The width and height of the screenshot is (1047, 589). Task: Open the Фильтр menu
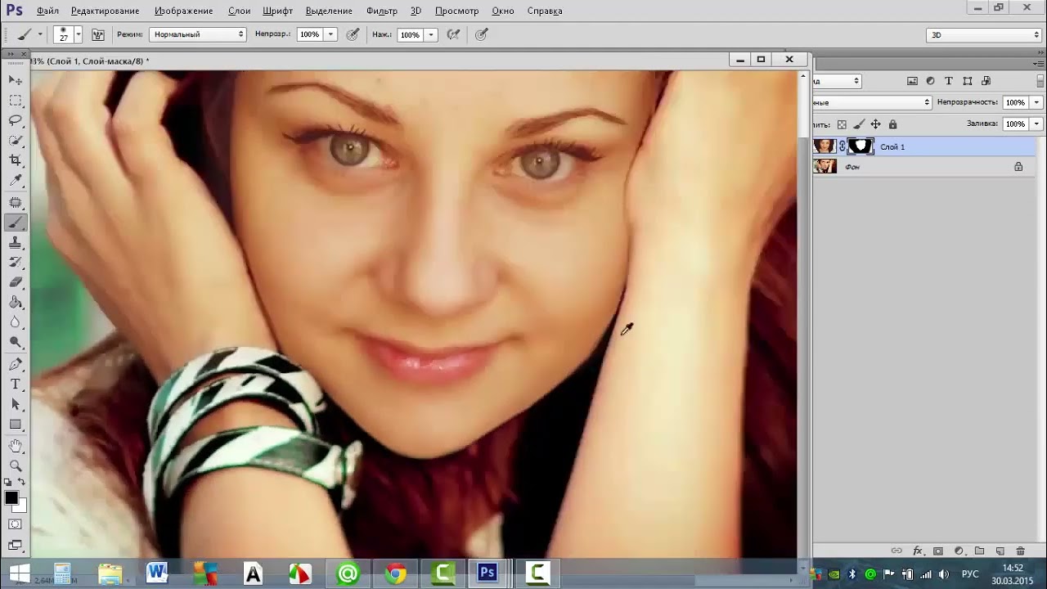click(x=382, y=11)
